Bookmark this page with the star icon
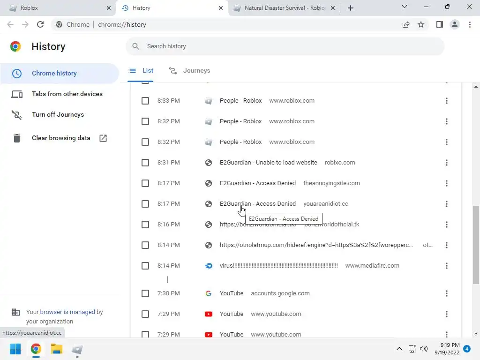The height and width of the screenshot is (360, 480). [x=421, y=24]
